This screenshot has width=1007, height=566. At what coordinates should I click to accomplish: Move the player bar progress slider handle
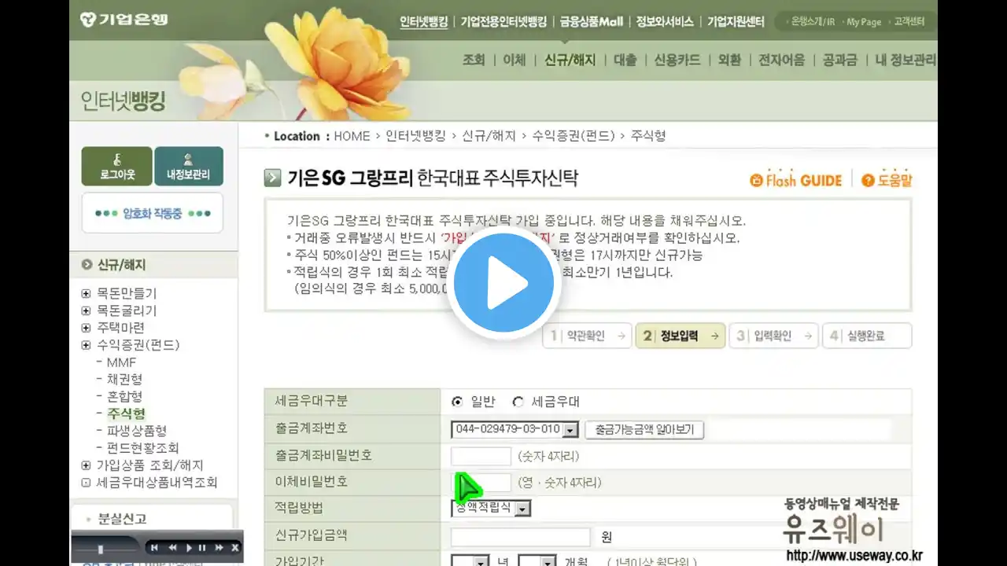click(x=101, y=549)
